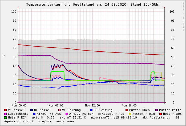Click the Puffer Oben legend color box
186x126 pixels.
click(x=127, y=110)
